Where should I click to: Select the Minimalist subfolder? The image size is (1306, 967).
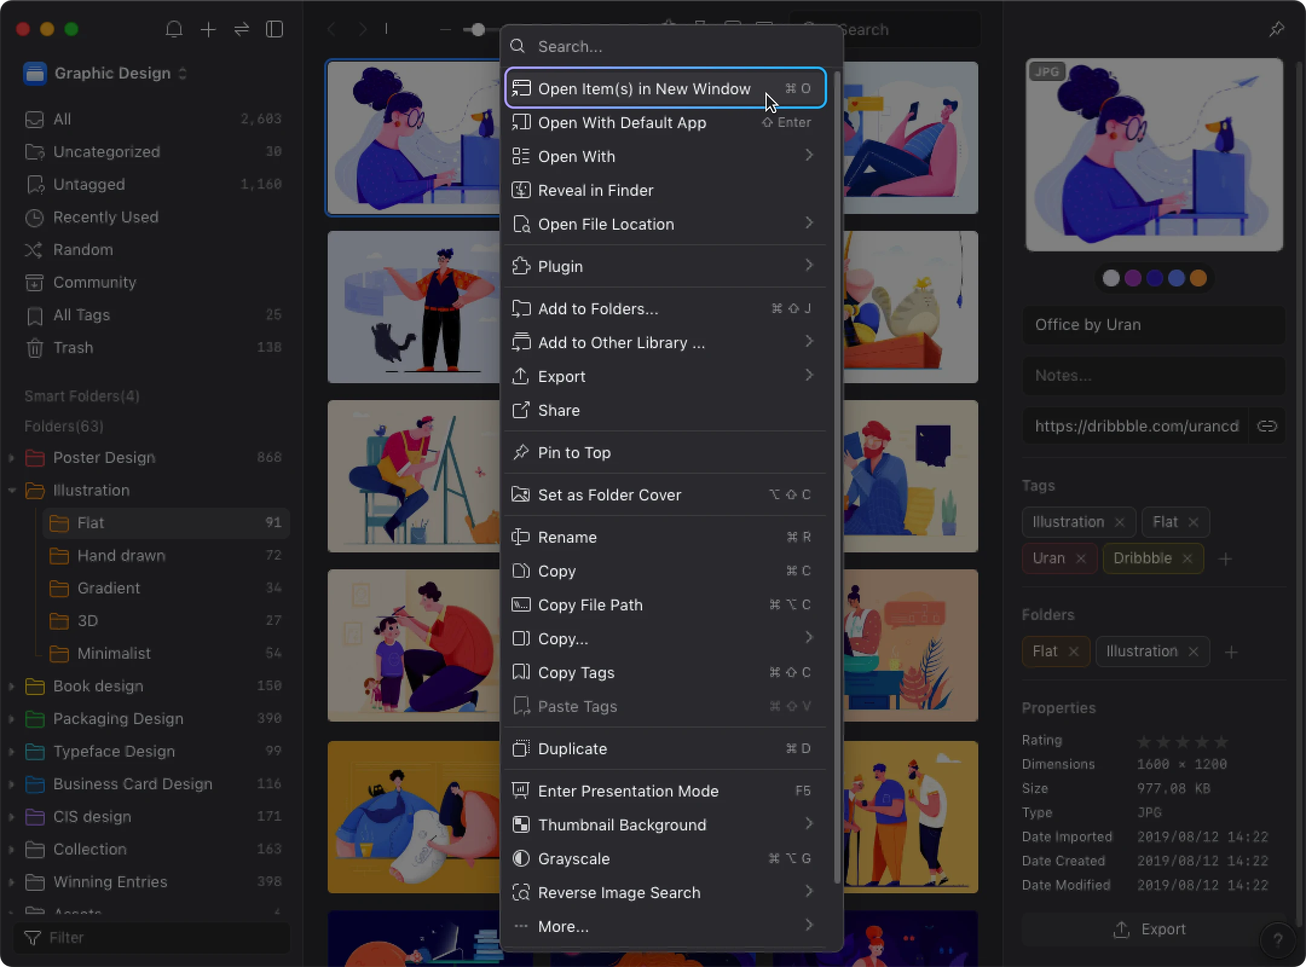tap(166, 653)
